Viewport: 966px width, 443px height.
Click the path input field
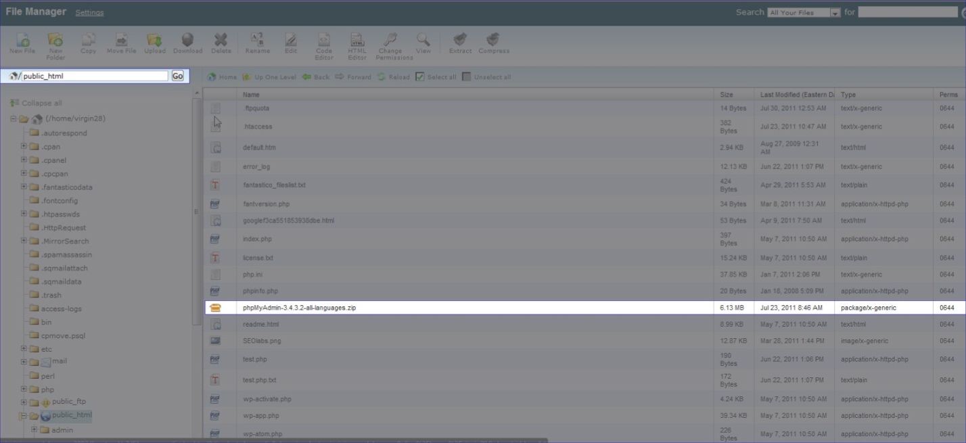tap(95, 76)
